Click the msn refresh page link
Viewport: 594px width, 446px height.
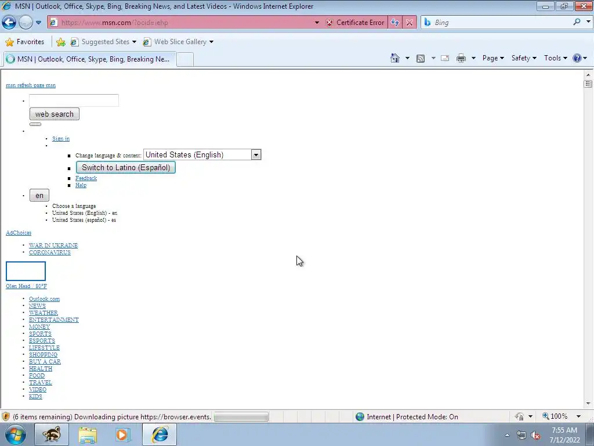[x=31, y=85]
